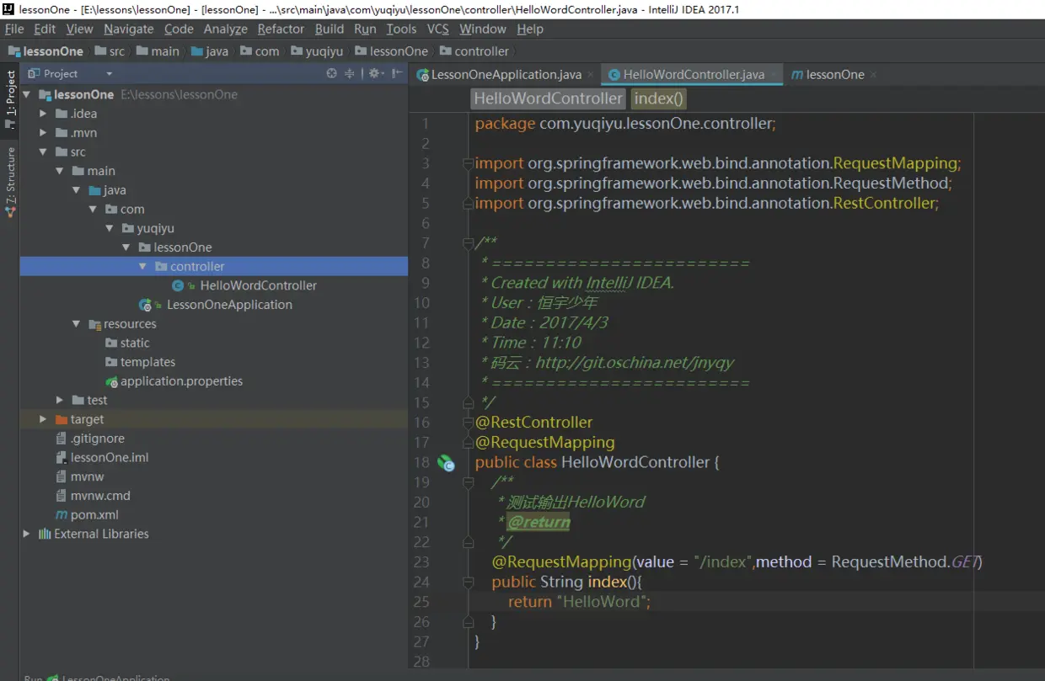Toggle fold on line 7 comment block
The image size is (1045, 681).
(x=468, y=243)
